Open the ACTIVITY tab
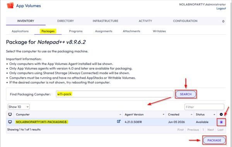 click(145, 21)
